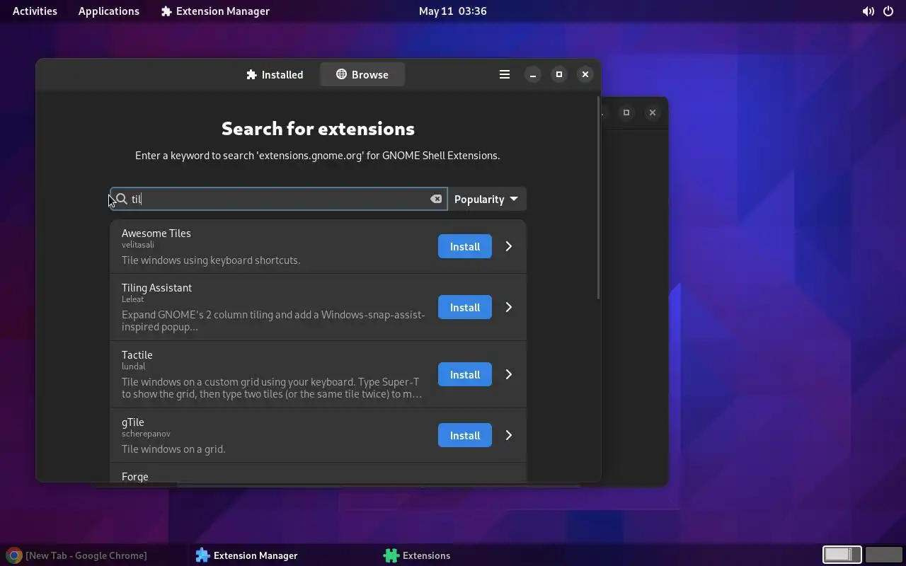The image size is (906, 566).
Task: Click author name Leleat
Action: coord(132,299)
